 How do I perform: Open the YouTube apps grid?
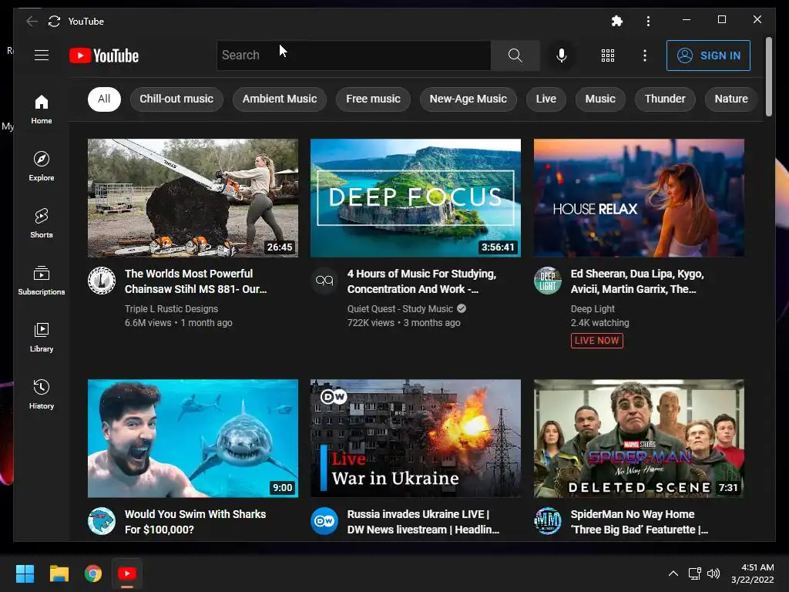pyautogui.click(x=608, y=55)
